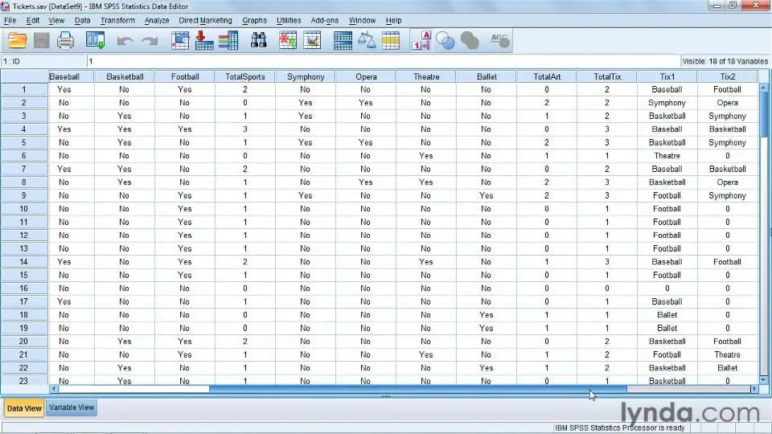772x434 pixels.
Task: Click TotalSports value '3' in row 4
Action: 245,129
